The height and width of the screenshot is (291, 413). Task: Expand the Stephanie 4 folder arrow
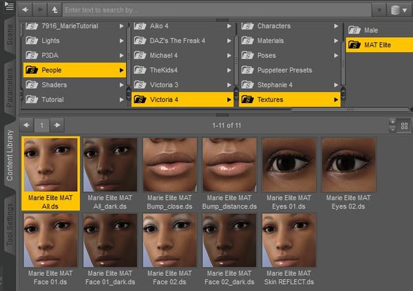(336, 85)
